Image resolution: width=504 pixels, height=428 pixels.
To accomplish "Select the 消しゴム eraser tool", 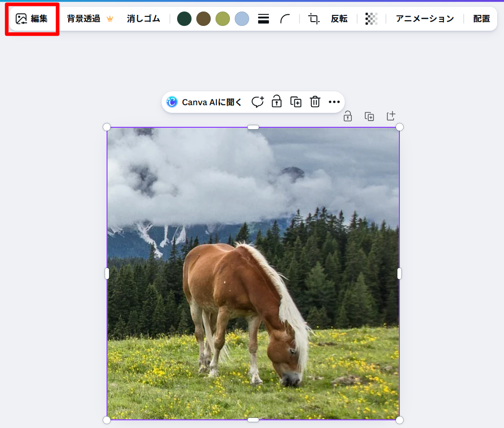I will 143,19.
